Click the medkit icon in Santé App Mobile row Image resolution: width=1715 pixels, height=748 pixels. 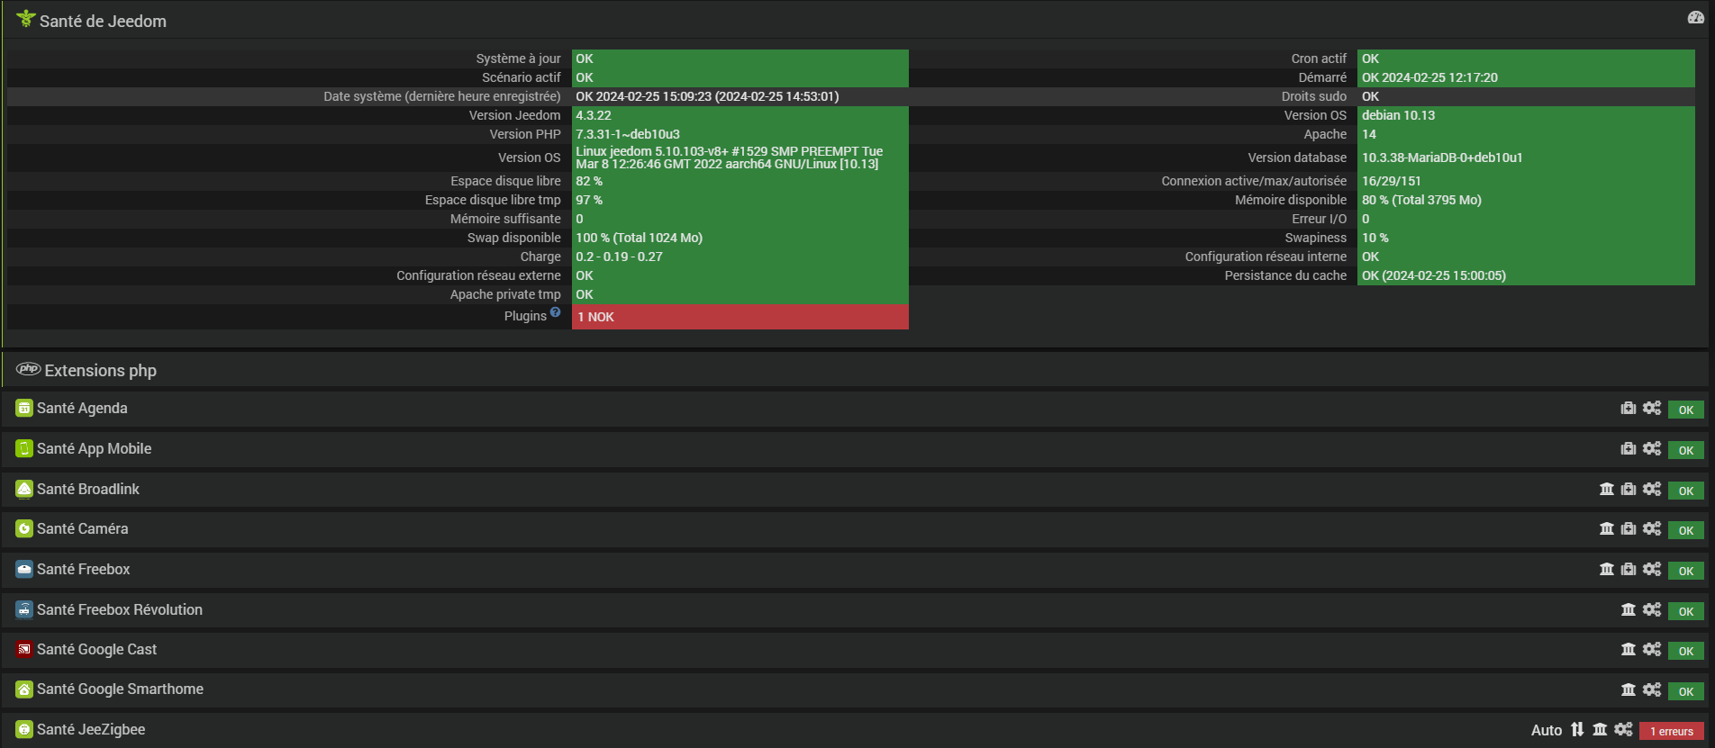(1629, 448)
